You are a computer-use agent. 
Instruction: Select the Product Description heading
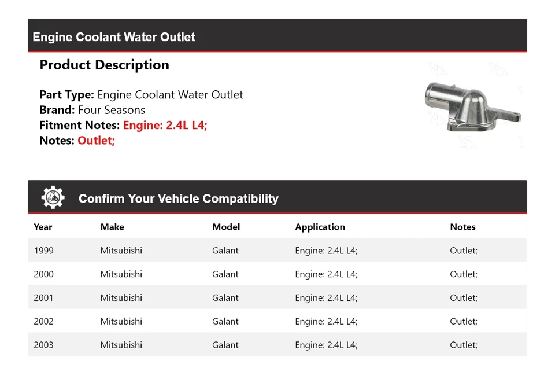coord(104,65)
